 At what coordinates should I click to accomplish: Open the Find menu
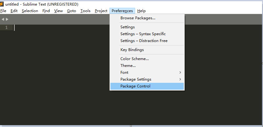tap(46, 11)
